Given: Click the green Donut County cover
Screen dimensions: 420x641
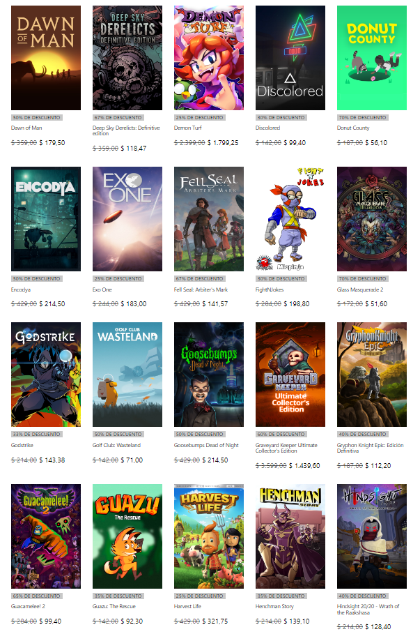Looking at the screenshot, I should [372, 58].
